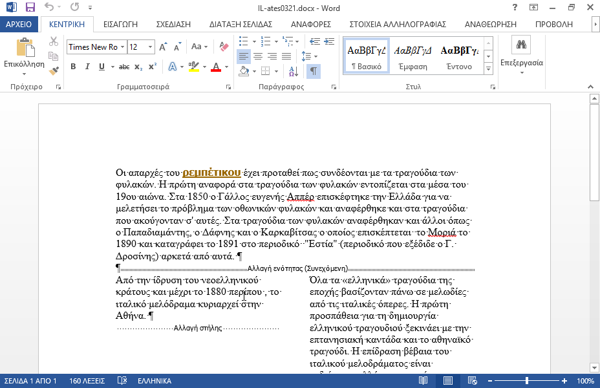Toggle underline formatting
The width and height of the screenshot is (600, 388).
pos(102,67)
